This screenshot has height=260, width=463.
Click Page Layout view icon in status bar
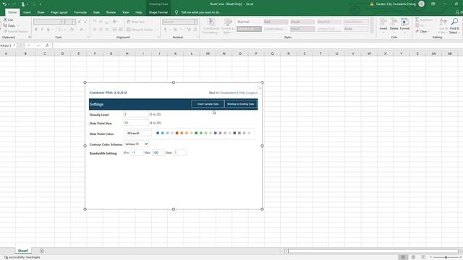[413, 257]
